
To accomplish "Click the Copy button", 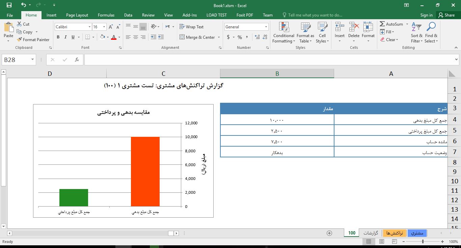I will pos(25,32).
